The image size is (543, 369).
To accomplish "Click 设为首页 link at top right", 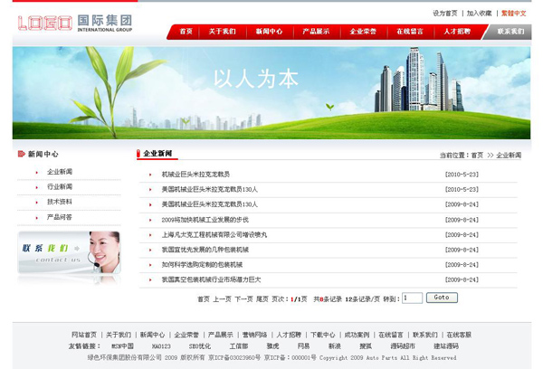I will point(445,14).
